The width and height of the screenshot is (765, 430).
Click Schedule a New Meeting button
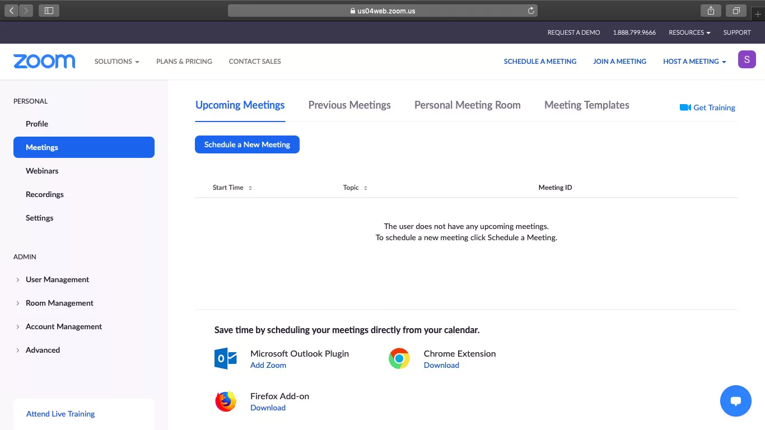247,144
